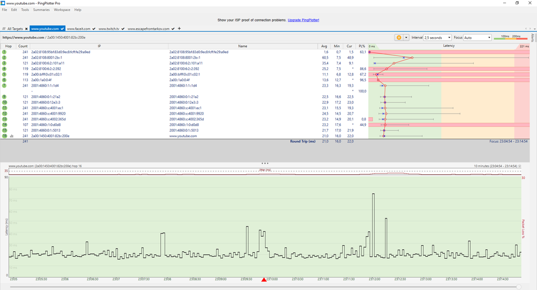537x290 pixels.
Task: Click the tab strip right arrow
Action: pos(530,29)
